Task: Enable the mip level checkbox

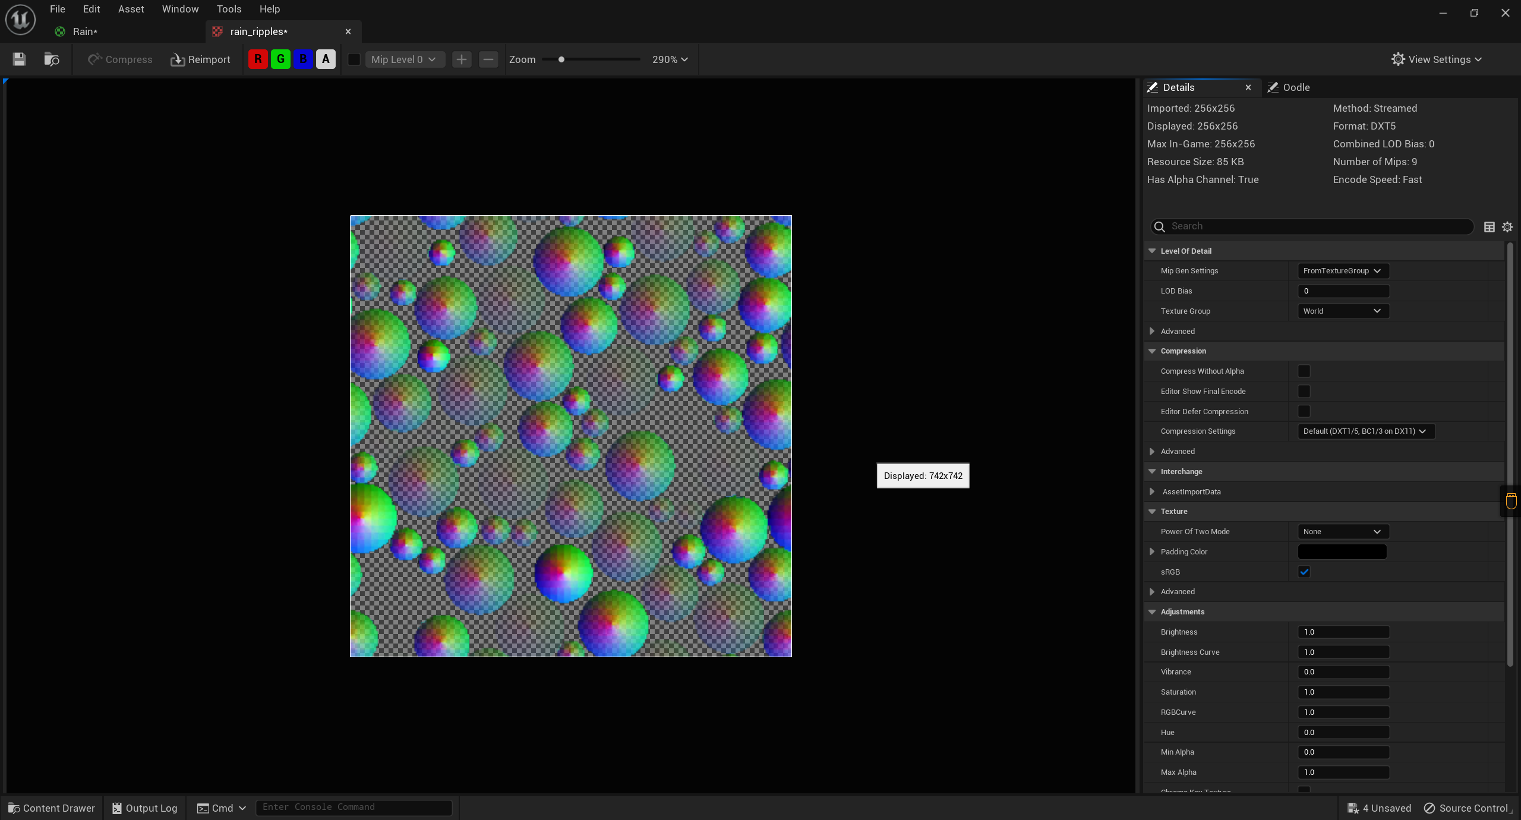Action: 354,59
